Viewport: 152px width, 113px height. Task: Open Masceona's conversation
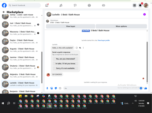(20, 33)
